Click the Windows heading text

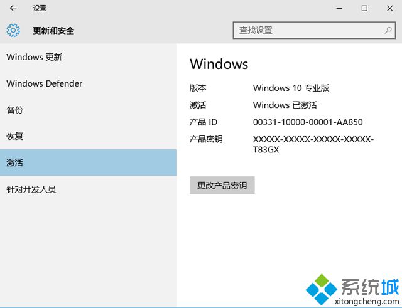point(219,64)
